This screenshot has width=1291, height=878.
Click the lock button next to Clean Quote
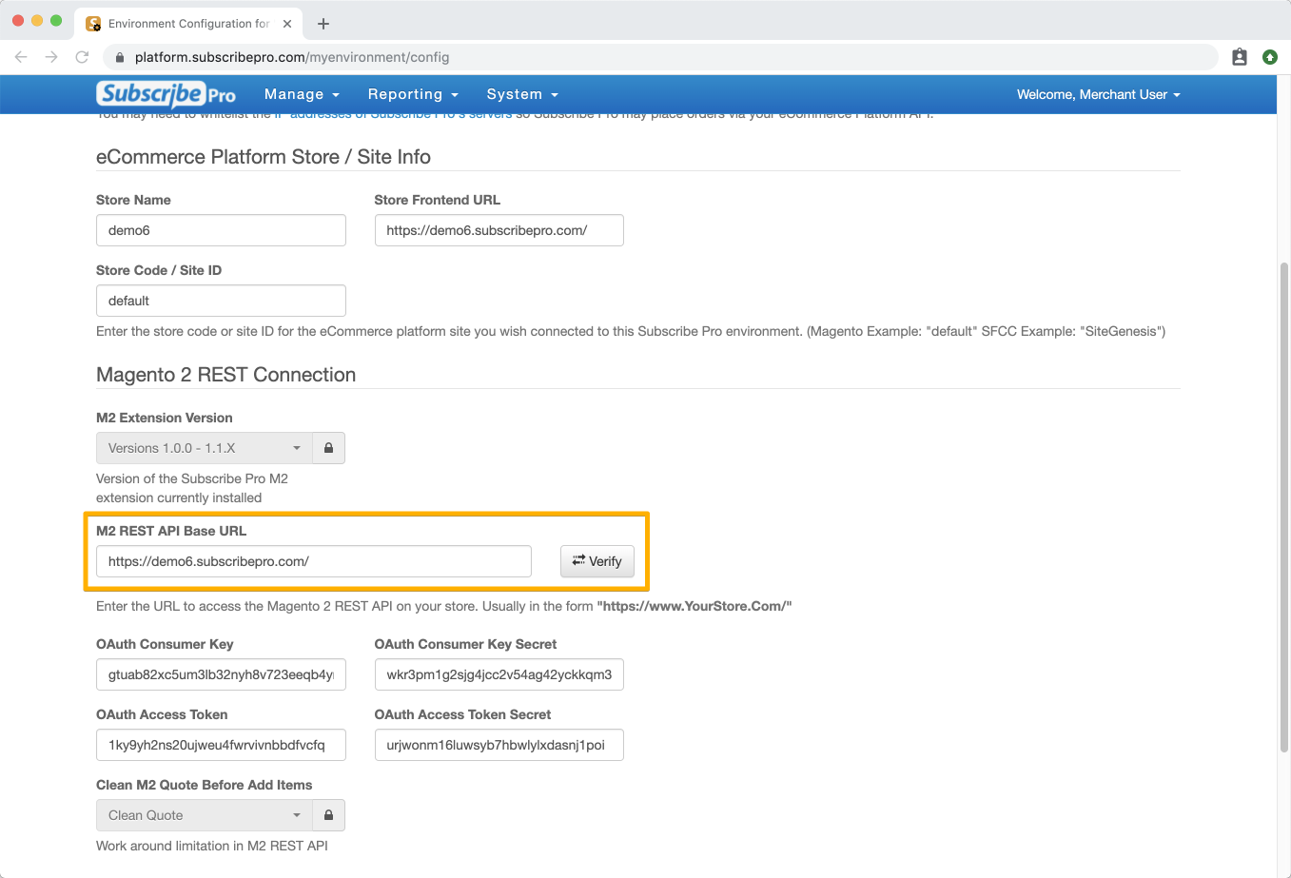click(x=329, y=815)
